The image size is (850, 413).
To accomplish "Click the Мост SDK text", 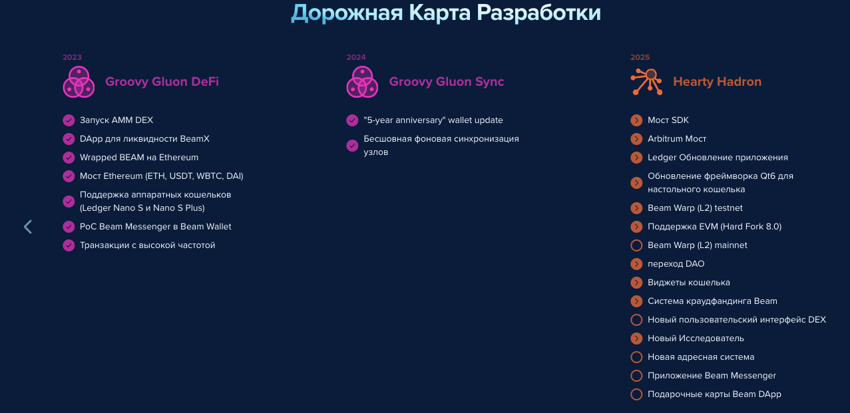I will coord(668,120).
